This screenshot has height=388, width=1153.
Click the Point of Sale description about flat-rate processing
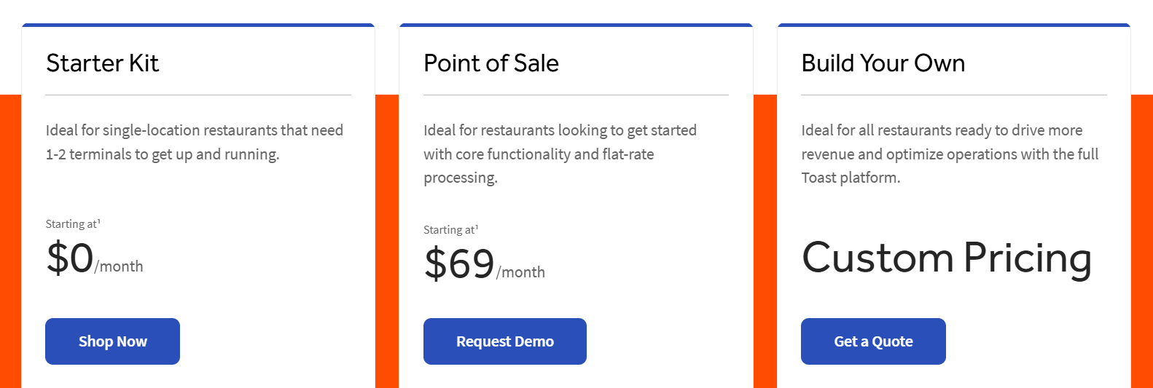click(560, 154)
